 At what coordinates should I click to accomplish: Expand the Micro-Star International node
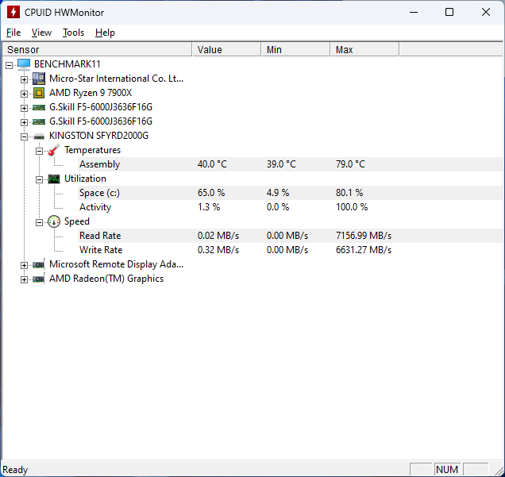point(24,79)
